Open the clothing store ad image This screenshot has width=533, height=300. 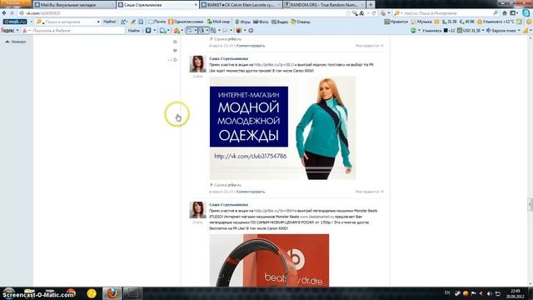pyautogui.click(x=282, y=128)
